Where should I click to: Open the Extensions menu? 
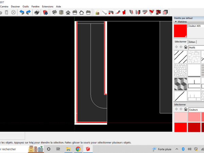tap(48, 6)
